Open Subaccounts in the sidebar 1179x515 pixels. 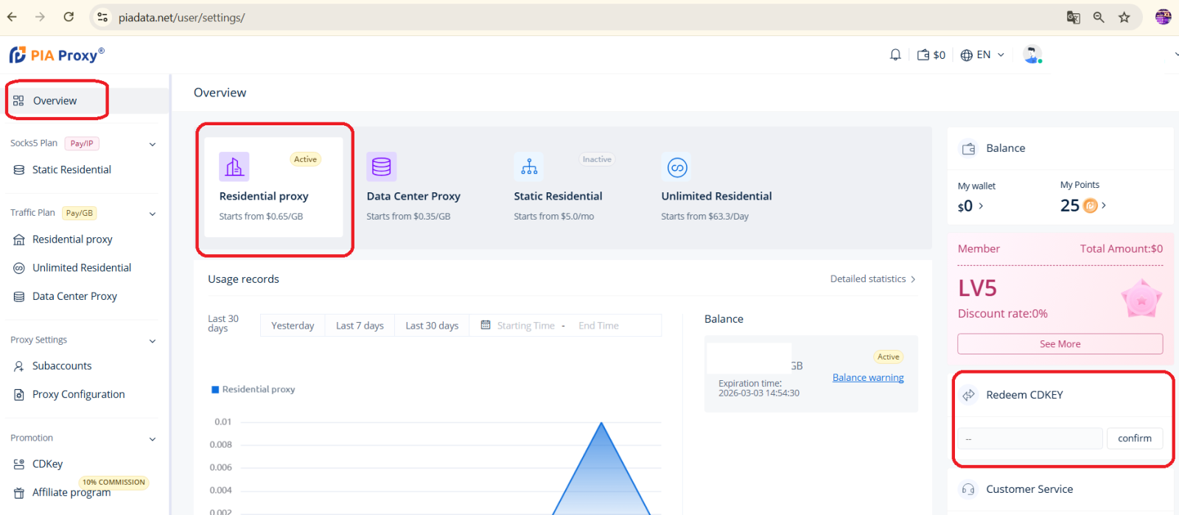coord(62,366)
